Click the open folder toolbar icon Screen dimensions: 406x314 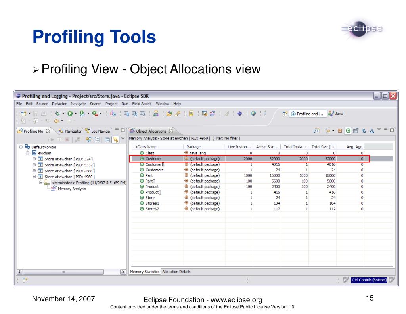(169, 114)
